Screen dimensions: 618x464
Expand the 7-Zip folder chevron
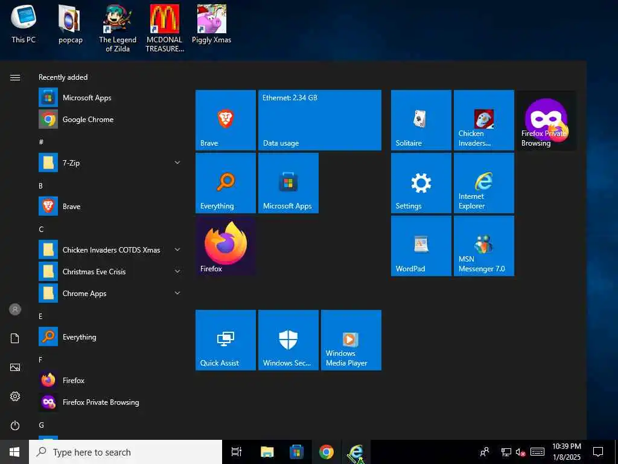177,163
